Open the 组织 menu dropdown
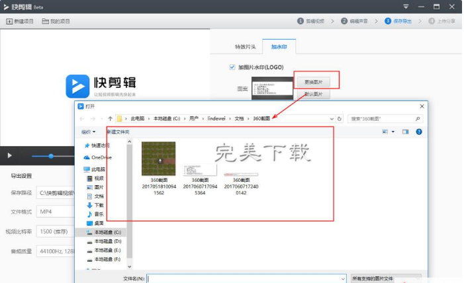The width and height of the screenshot is (464, 283). coord(88,132)
